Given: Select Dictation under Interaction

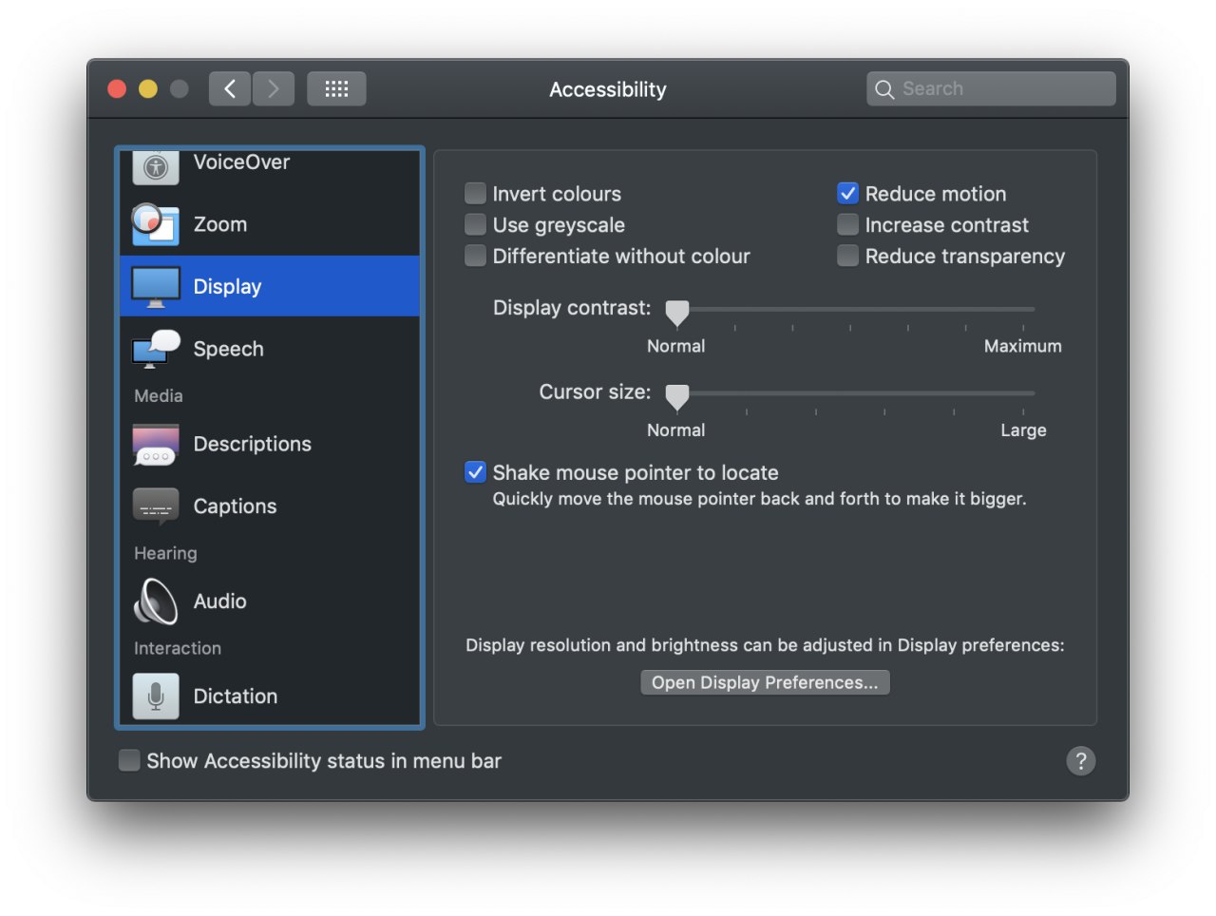Looking at the screenshot, I should [270, 697].
